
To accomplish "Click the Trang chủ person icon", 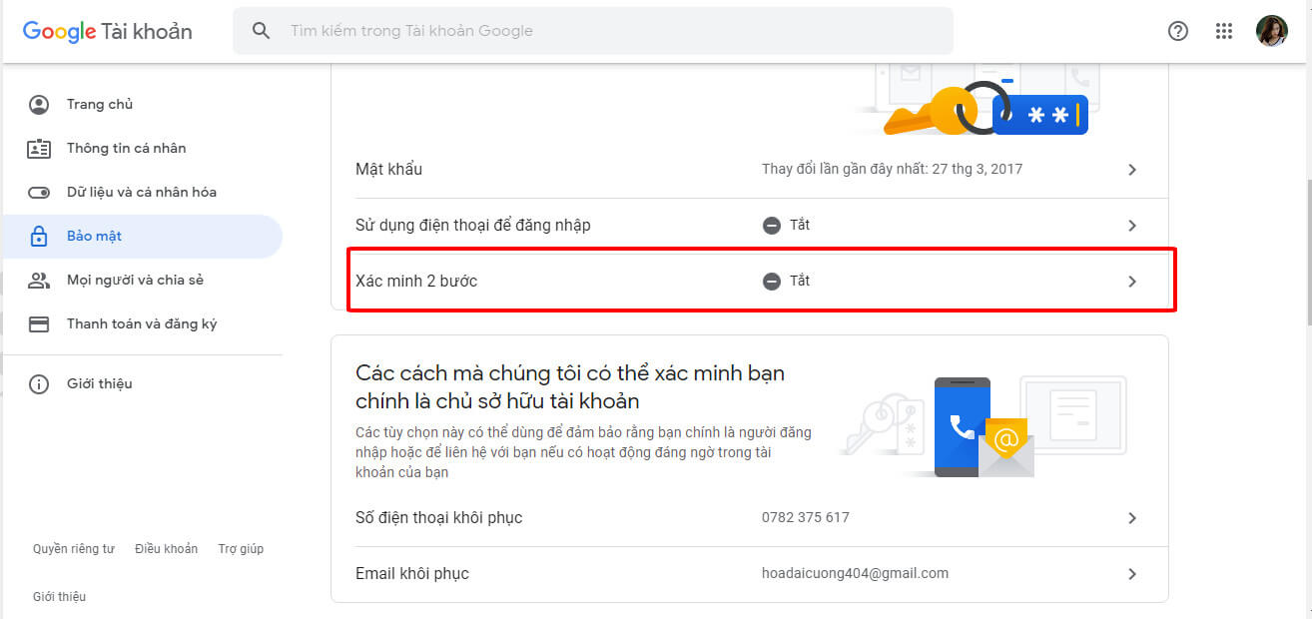I will pos(39,105).
